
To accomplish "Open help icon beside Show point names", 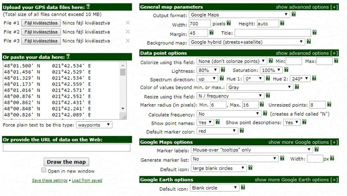I will coord(218,122).
